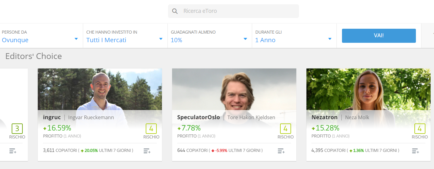Add SpeculatorOslo to watchlist icon
Screen dimensions: 434x169
click(281, 151)
